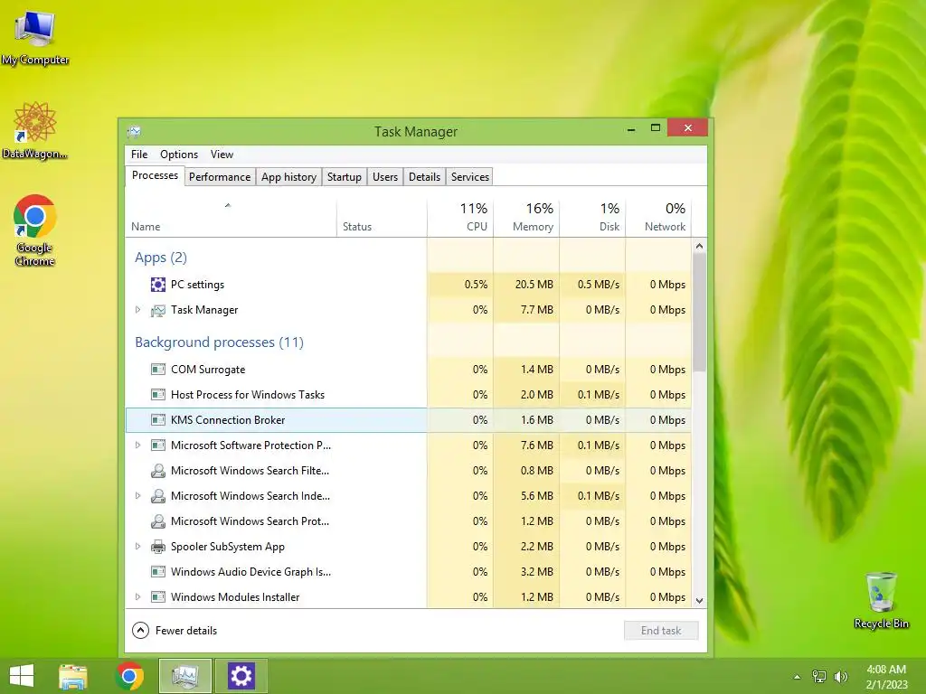
Task: Expand the Task Manager process group
Action: [137, 310]
